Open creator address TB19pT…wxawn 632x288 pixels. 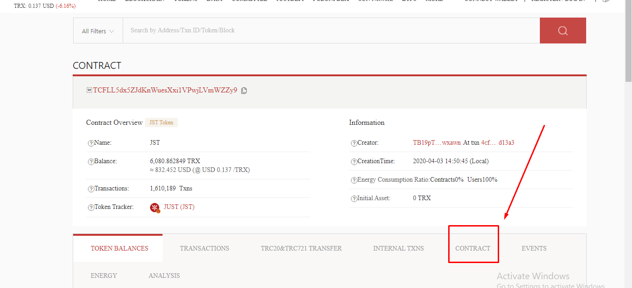437,143
